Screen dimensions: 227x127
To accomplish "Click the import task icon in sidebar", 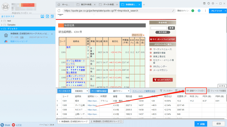I will coord(42,16).
